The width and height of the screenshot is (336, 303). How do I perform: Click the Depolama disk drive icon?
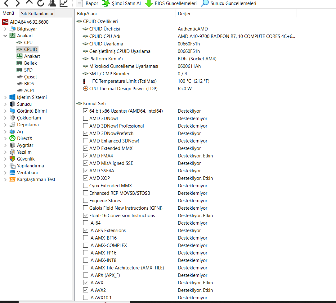12,125
